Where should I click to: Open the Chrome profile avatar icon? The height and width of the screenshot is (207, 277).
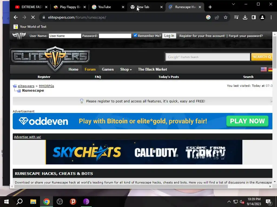pyautogui.click(x=262, y=17)
